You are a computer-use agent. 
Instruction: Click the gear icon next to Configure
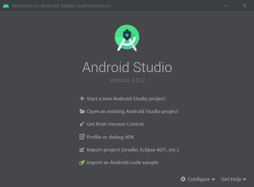[x=183, y=179]
